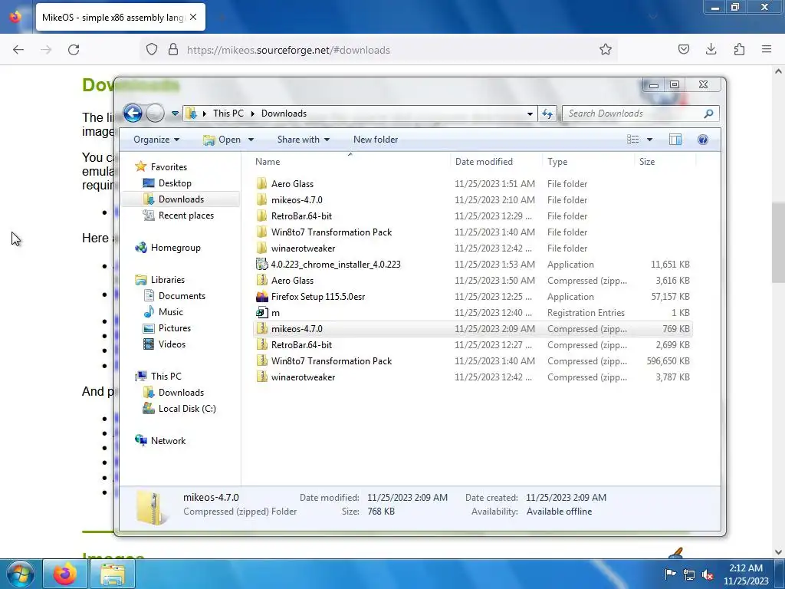This screenshot has width=785, height=589.
Task: Open Explorer help question mark icon
Action: (x=703, y=140)
